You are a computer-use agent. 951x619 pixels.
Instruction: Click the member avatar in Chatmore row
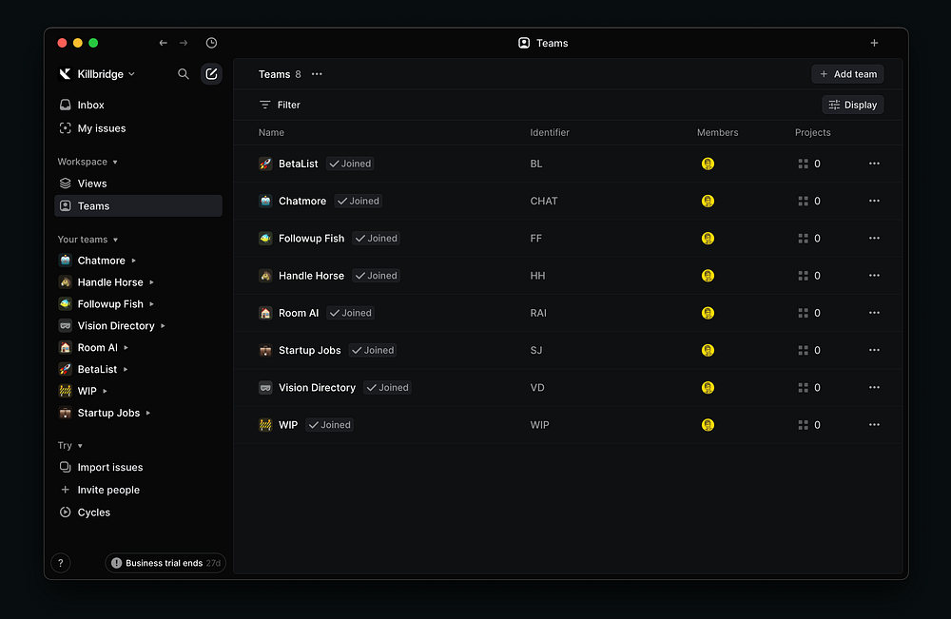tap(708, 201)
